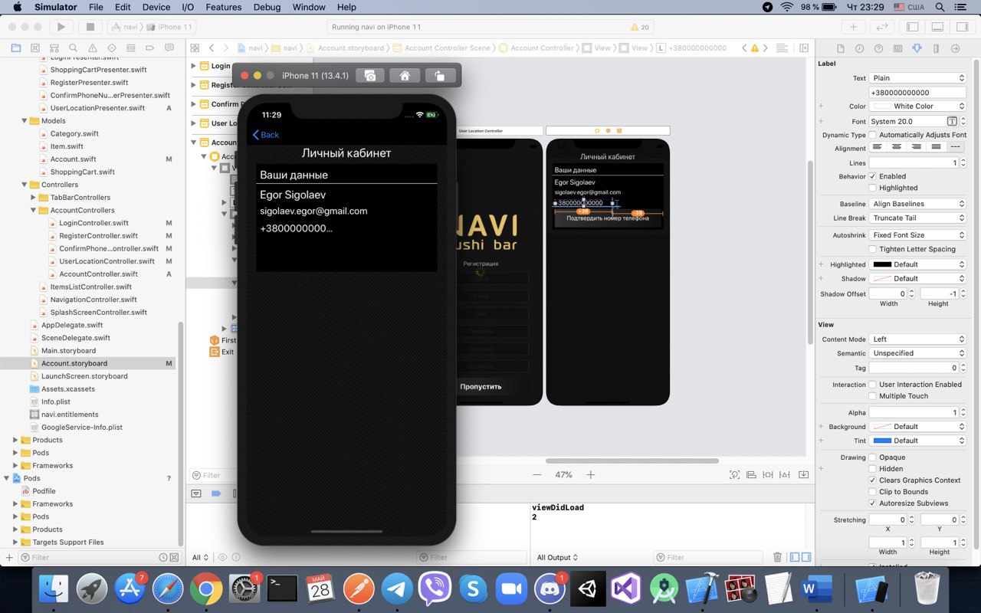Open the Window menu
The width and height of the screenshot is (981, 613).
309,7
